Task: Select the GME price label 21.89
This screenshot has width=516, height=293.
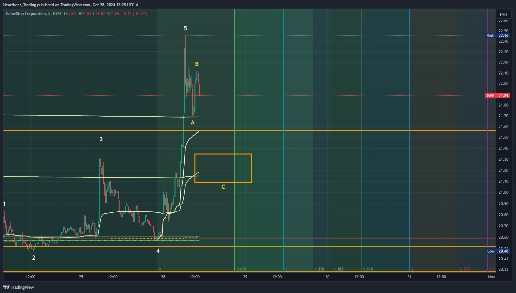Action: (x=497, y=96)
